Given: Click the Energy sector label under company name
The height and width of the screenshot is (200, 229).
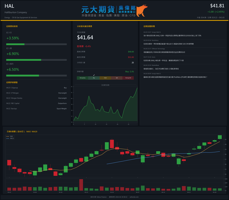Looking at the screenshot, I should point(21,17).
